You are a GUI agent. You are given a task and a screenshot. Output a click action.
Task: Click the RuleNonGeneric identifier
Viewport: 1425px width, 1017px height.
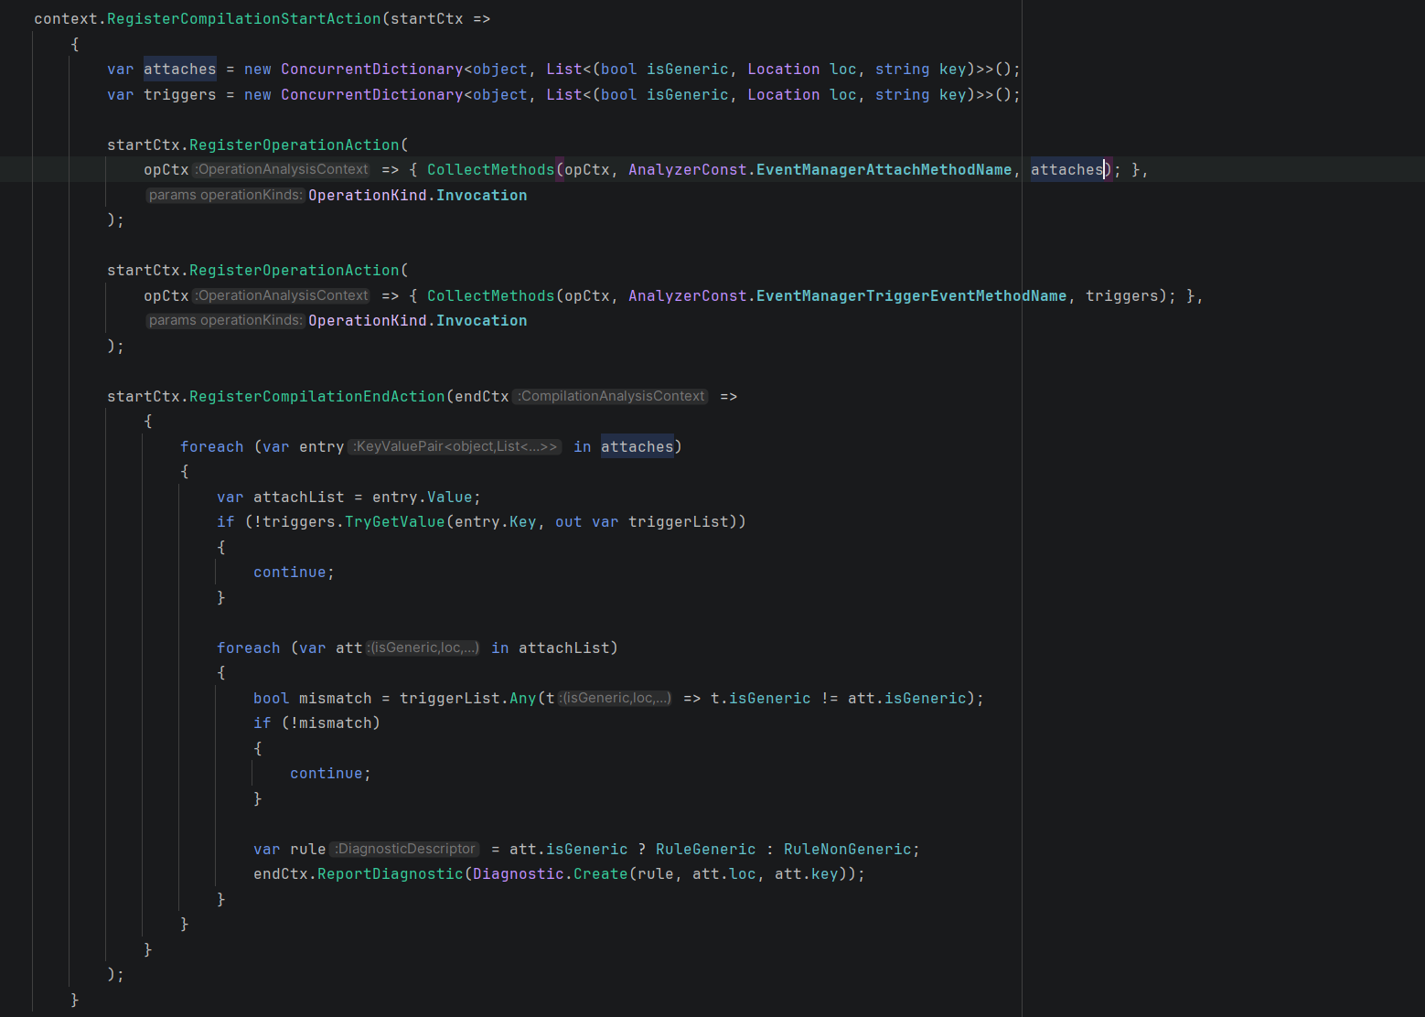click(x=848, y=849)
